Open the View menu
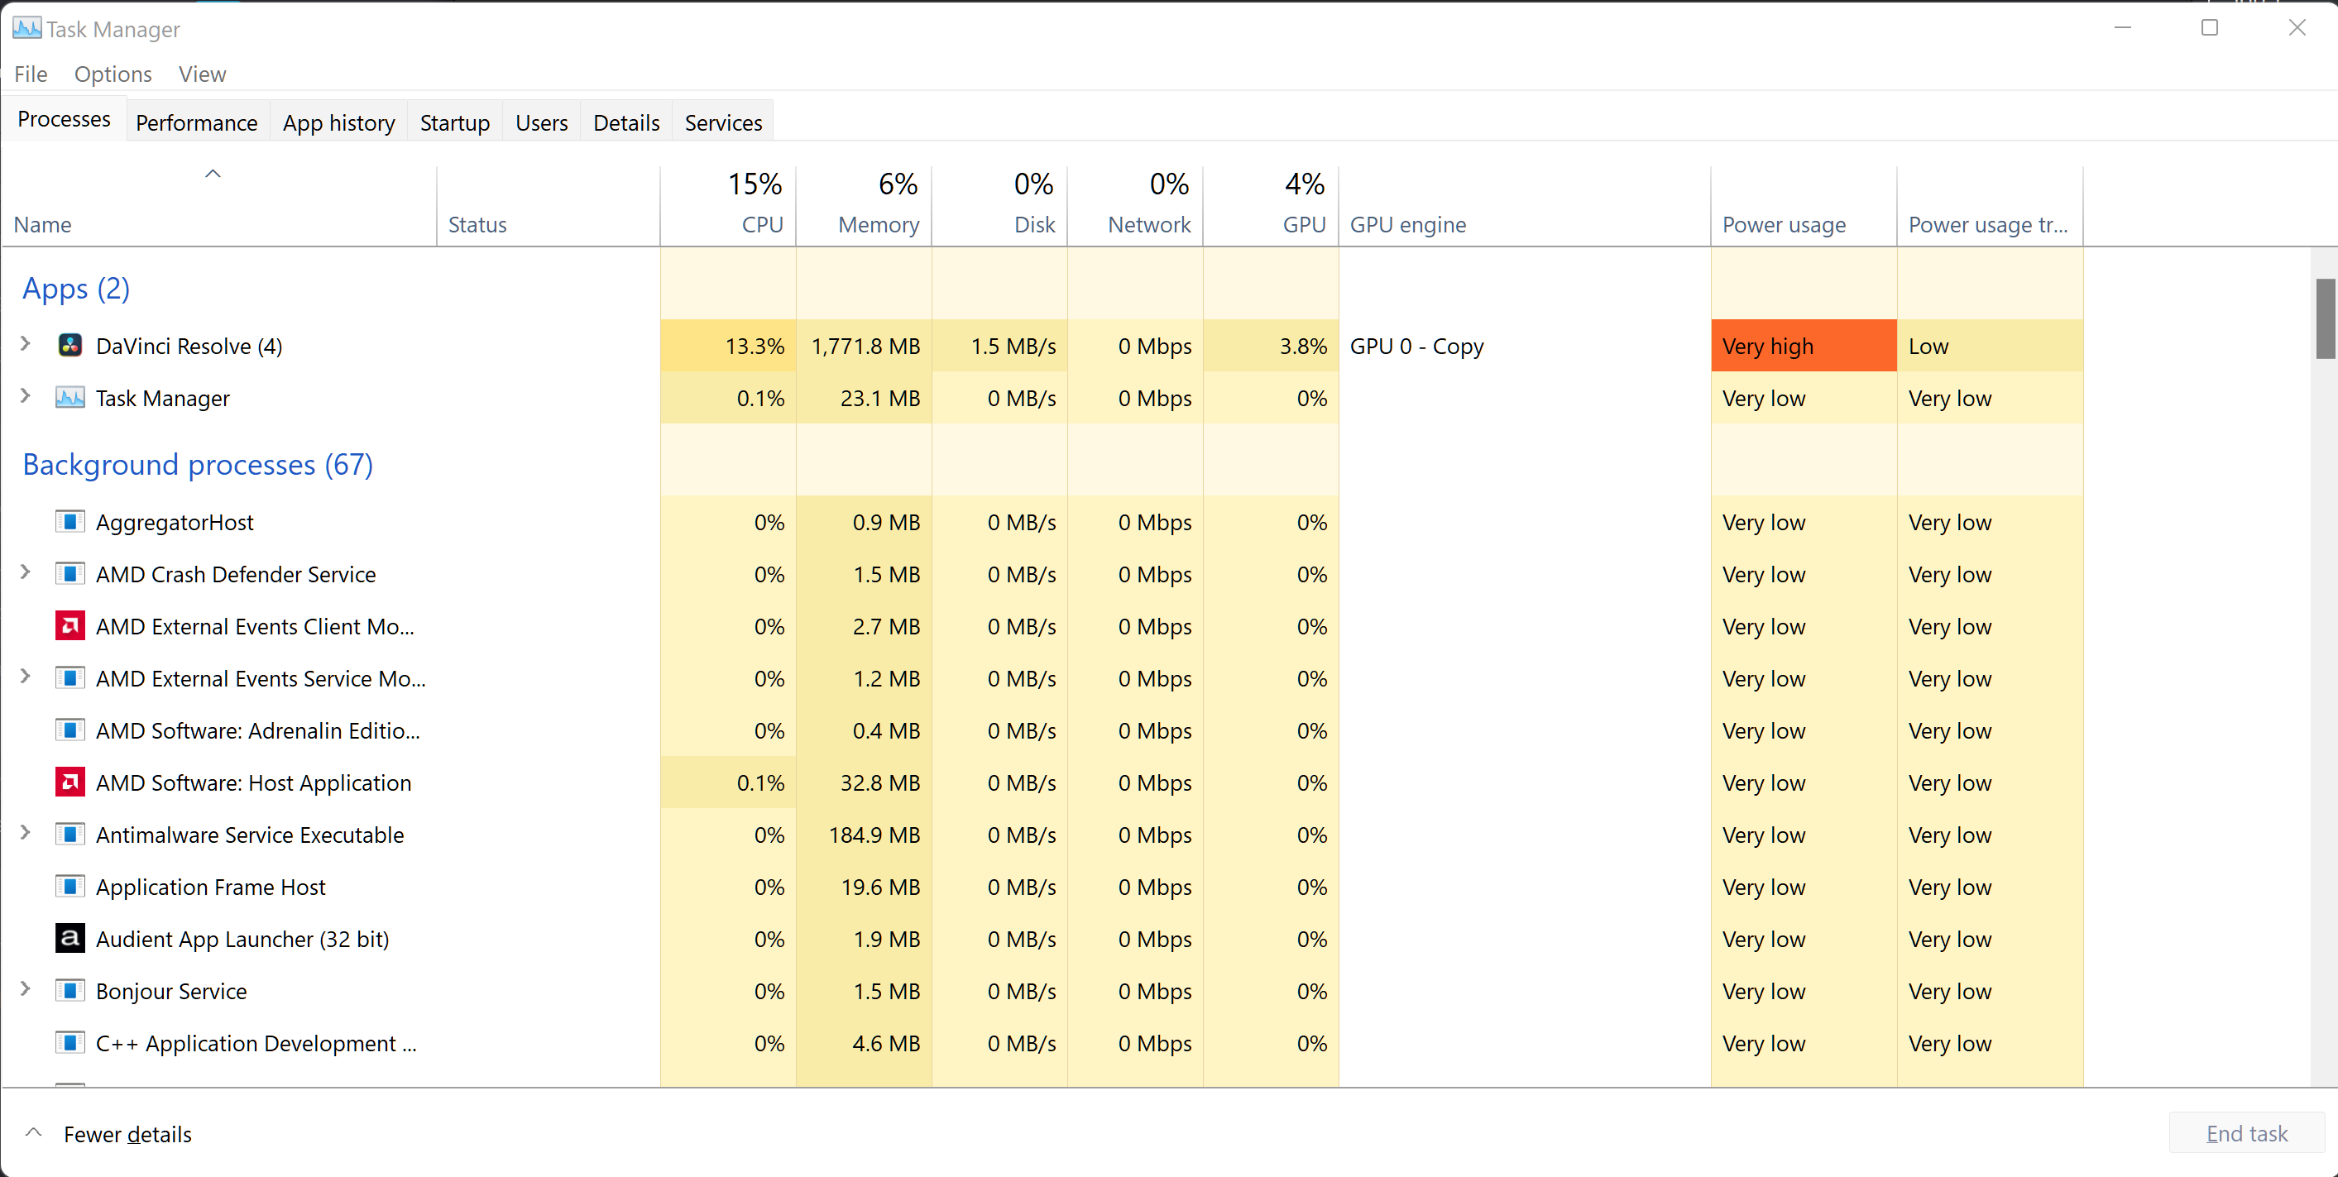 click(202, 74)
